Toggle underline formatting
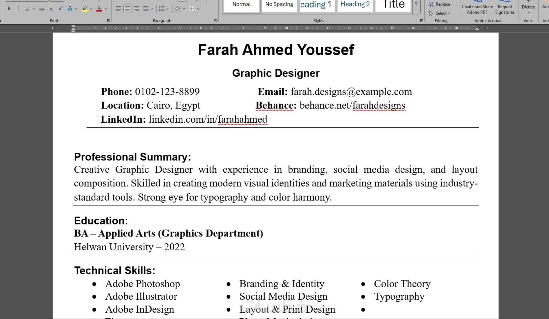Viewport: 549px width, 319px height. coord(27,9)
